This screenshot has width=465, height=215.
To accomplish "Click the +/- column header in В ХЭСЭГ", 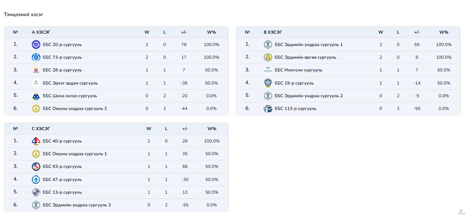I will point(417,32).
